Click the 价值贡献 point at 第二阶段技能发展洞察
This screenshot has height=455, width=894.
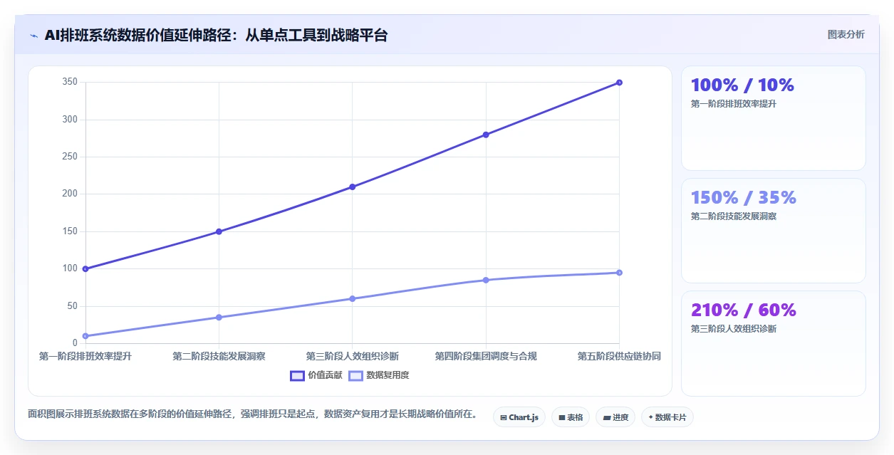(219, 231)
